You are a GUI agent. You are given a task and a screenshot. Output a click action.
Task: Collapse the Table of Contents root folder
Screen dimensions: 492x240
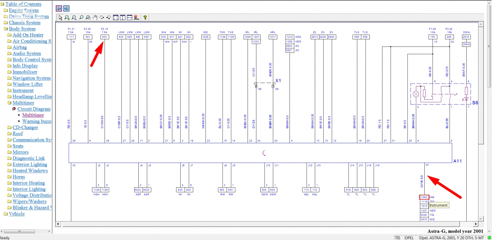(2, 4)
